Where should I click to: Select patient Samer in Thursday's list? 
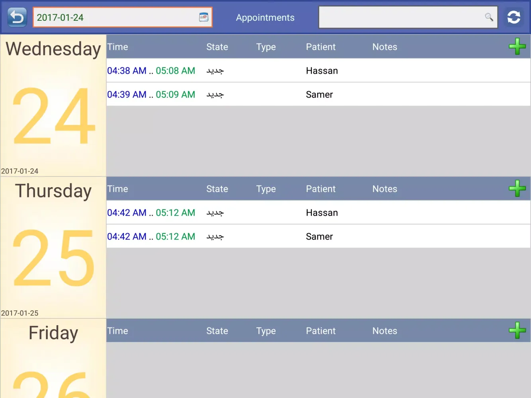(319, 237)
